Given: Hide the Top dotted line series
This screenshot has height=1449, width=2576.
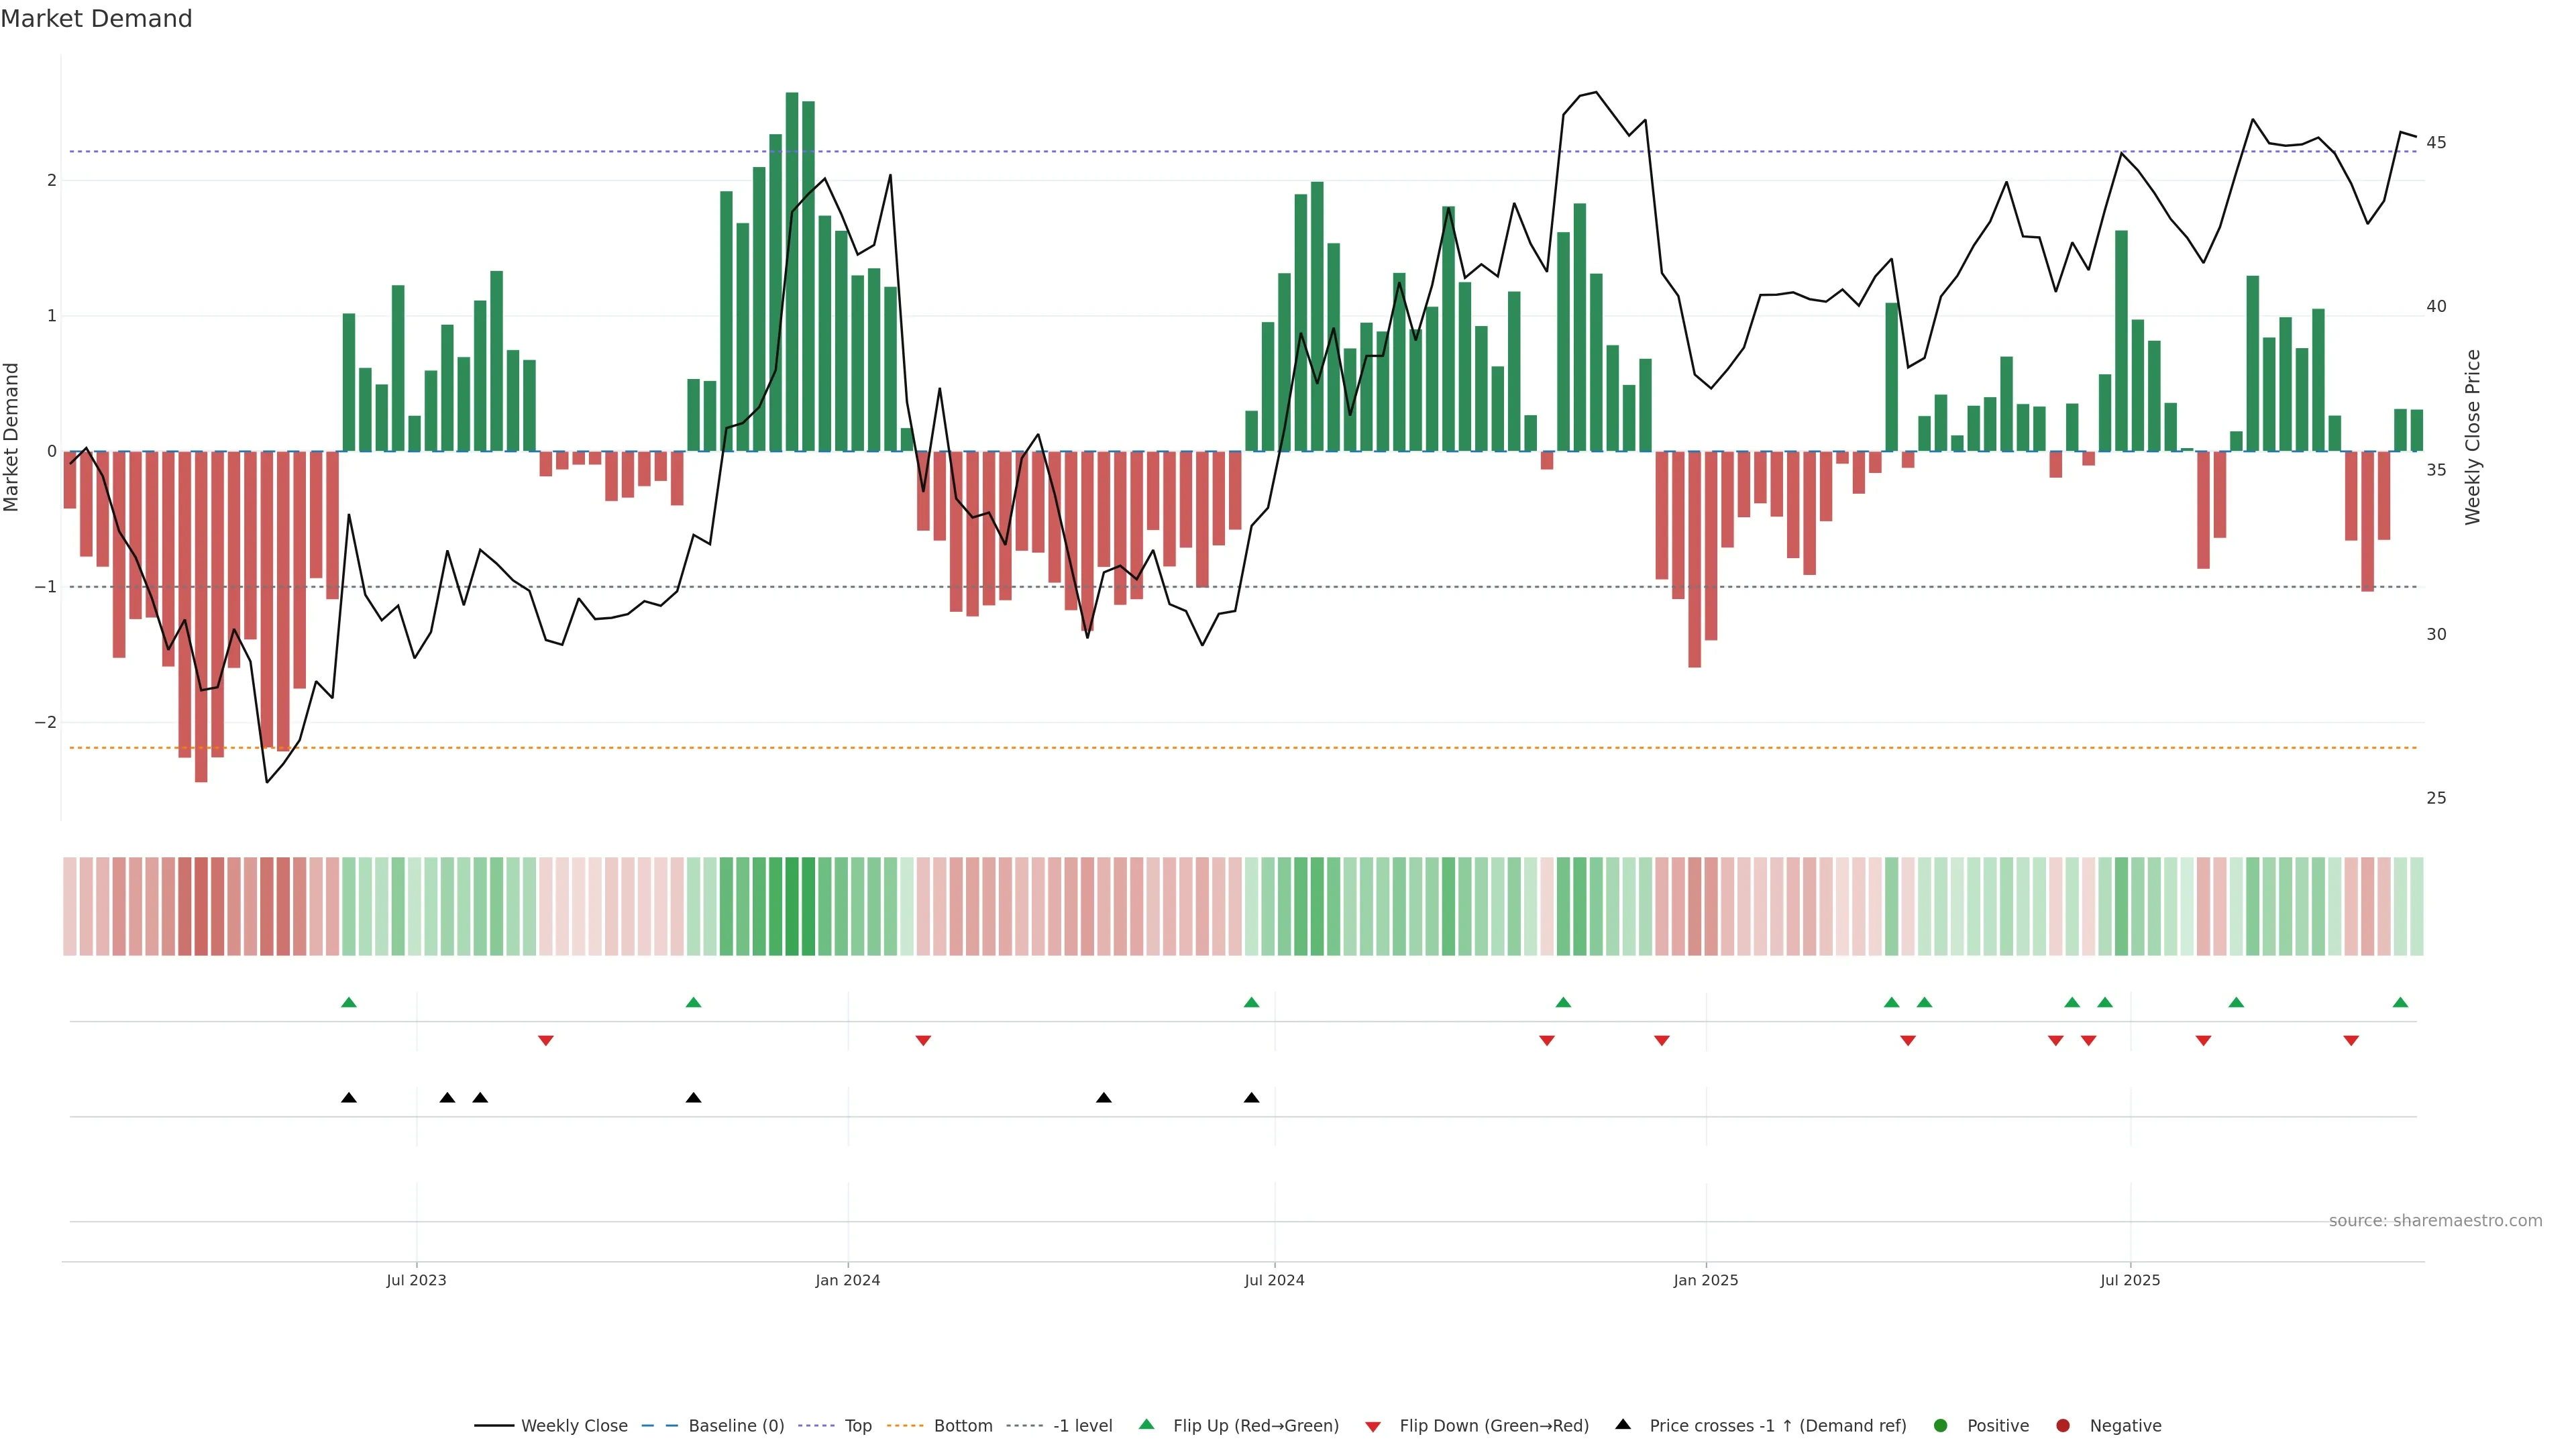Looking at the screenshot, I should click(x=857, y=1426).
